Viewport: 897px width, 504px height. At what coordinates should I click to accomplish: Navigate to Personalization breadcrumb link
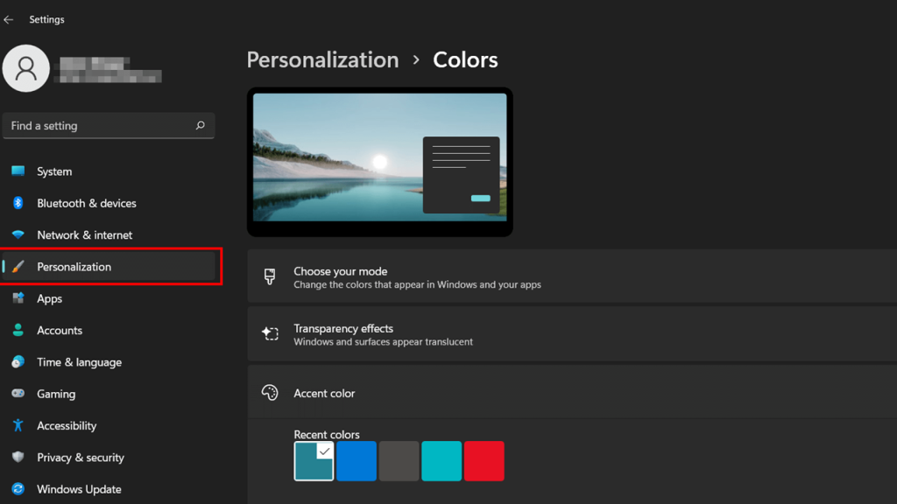pyautogui.click(x=322, y=59)
